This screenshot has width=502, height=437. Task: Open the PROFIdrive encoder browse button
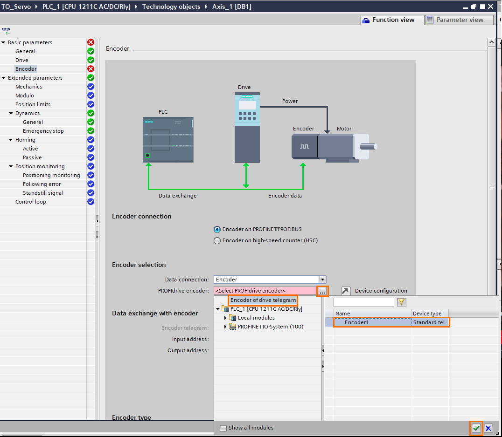(322, 291)
